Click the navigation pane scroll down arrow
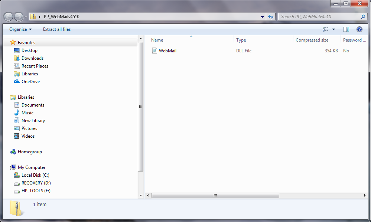 [140, 196]
